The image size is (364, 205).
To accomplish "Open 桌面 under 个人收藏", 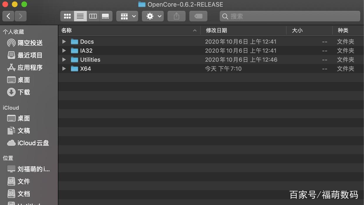I will coord(19,80).
